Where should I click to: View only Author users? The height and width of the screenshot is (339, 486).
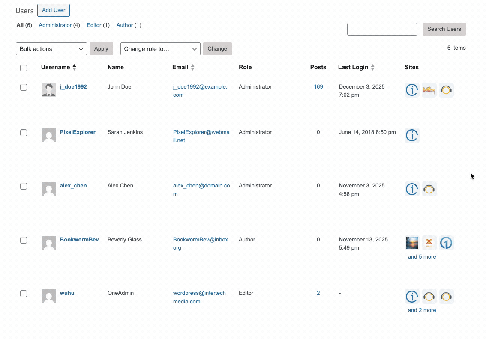(x=124, y=25)
